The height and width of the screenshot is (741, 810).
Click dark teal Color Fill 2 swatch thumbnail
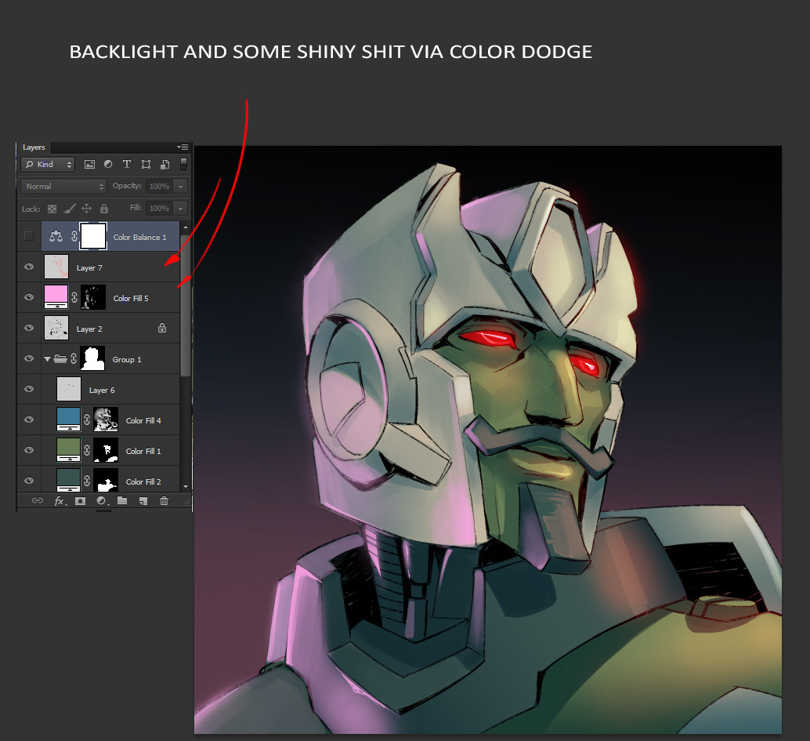69,480
